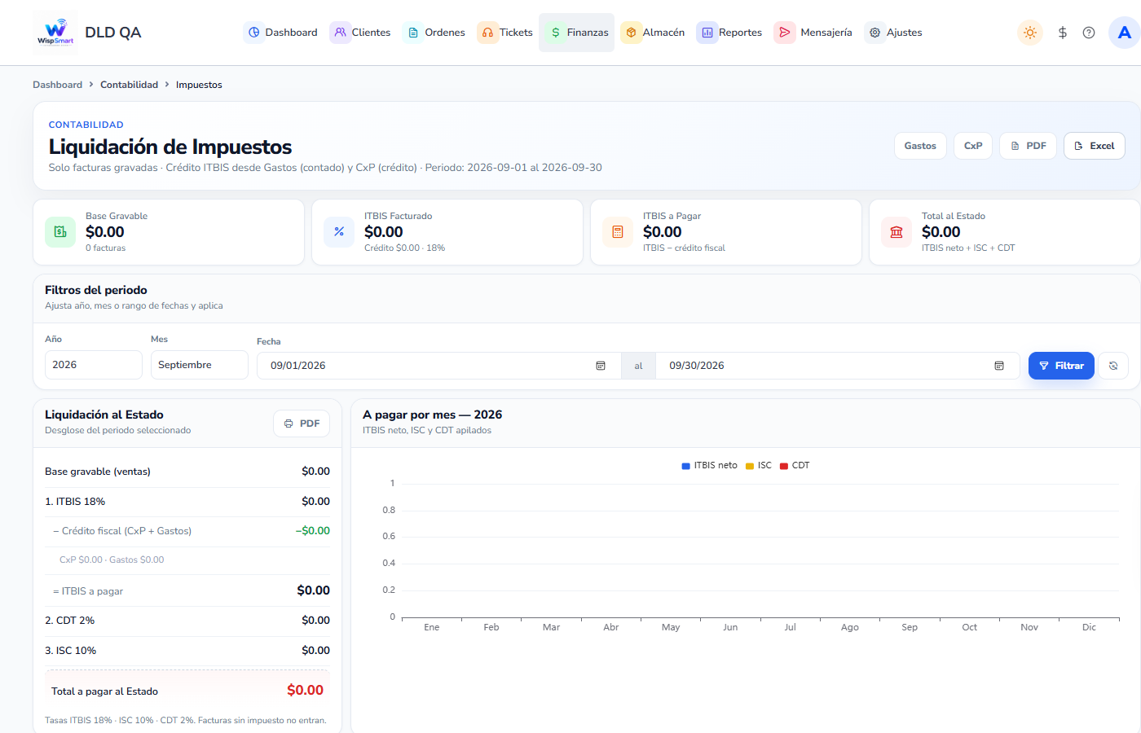Open calendar picker for start date
Screen dimensions: 1141x733
601,366
